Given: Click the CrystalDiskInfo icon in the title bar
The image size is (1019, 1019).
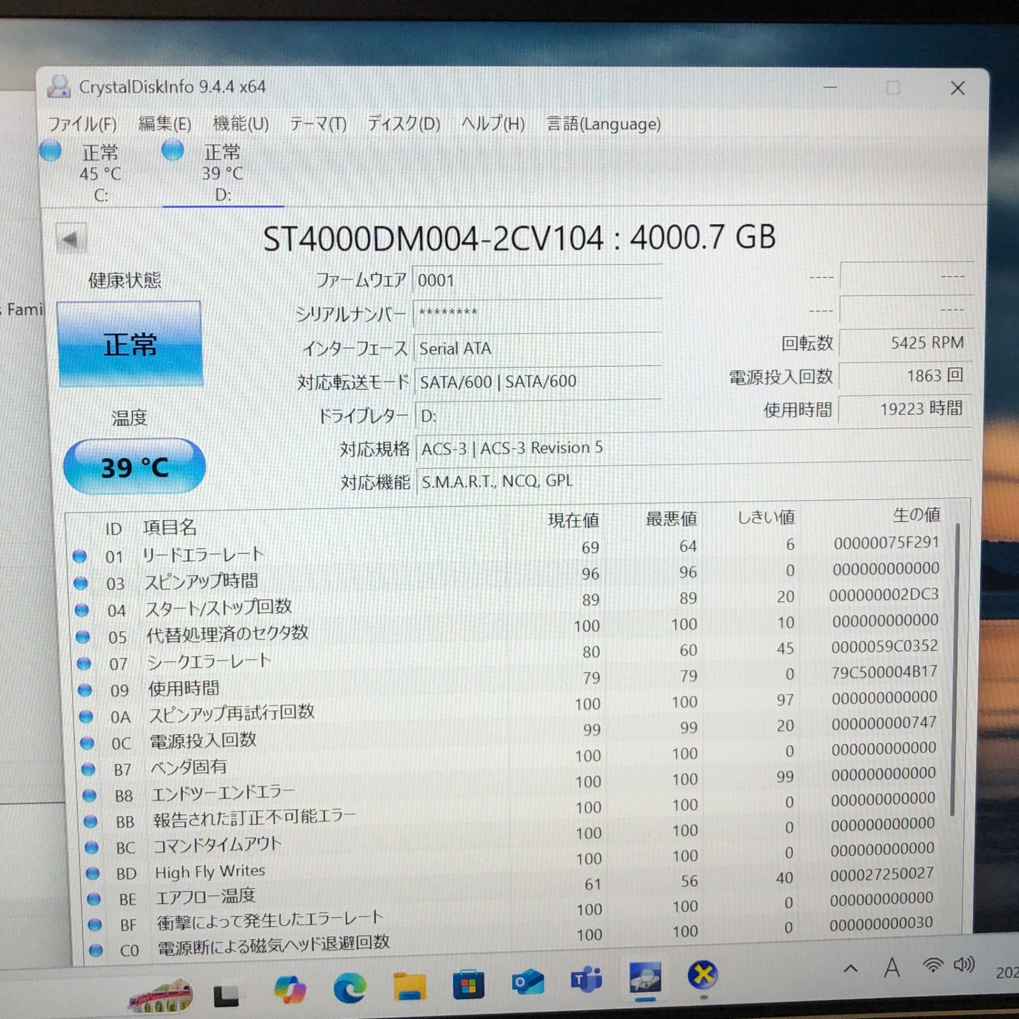Looking at the screenshot, I should tap(59, 88).
